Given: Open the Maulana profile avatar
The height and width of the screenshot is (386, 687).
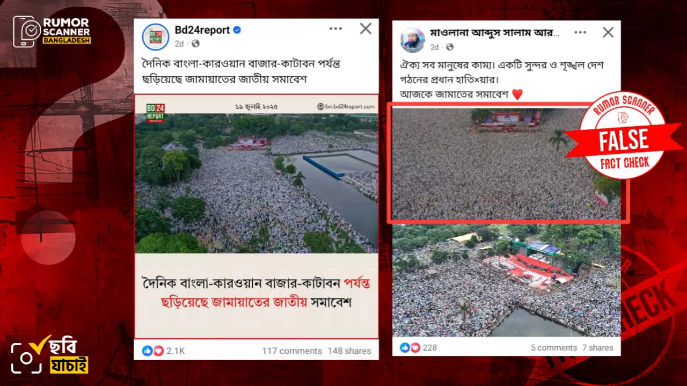Looking at the screenshot, I should (x=412, y=40).
